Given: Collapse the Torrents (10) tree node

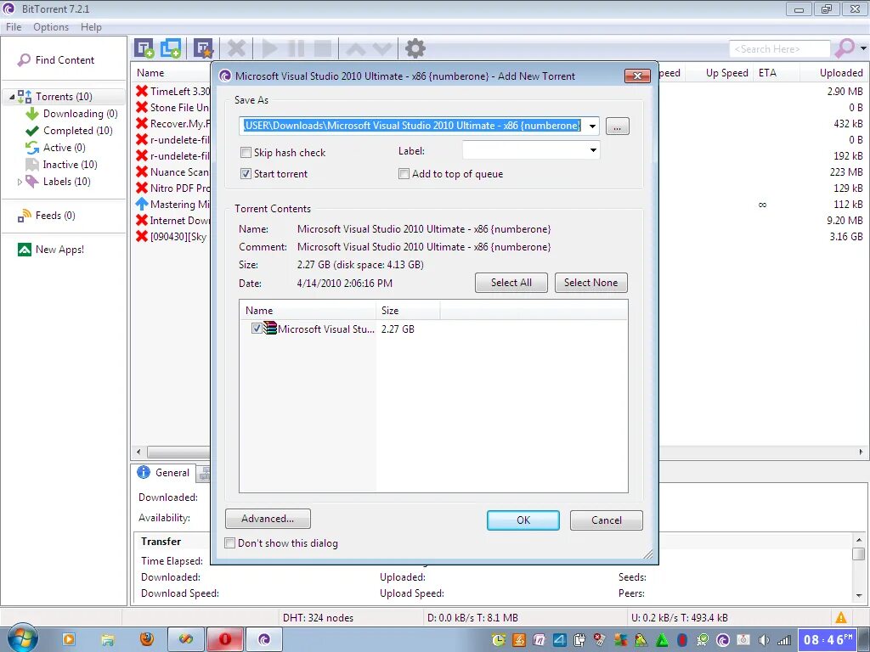Looking at the screenshot, I should (12, 97).
